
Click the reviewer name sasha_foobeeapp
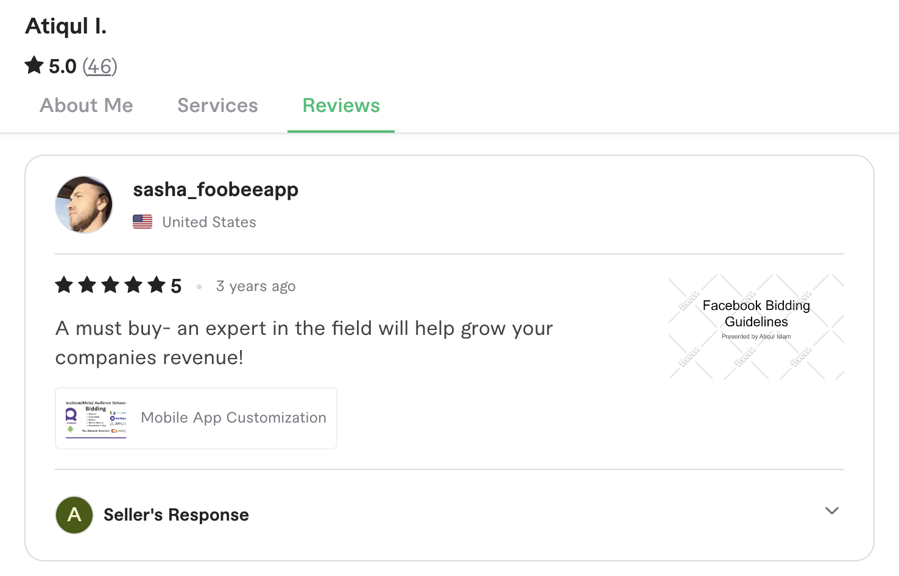216,189
